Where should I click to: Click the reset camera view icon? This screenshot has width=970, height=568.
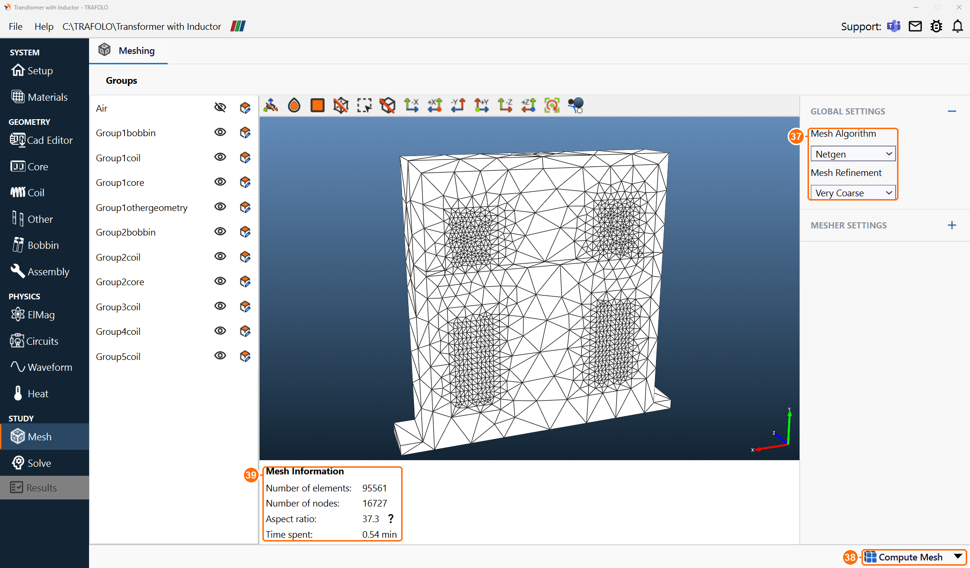(552, 105)
